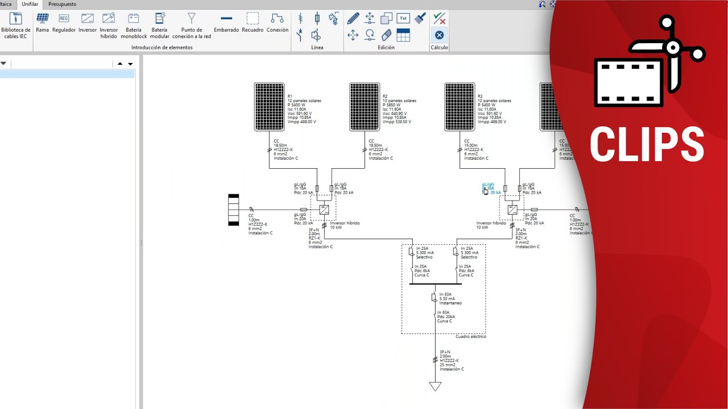Select the battery symbol on the left
Screen dimensions: 728x409
234,210
